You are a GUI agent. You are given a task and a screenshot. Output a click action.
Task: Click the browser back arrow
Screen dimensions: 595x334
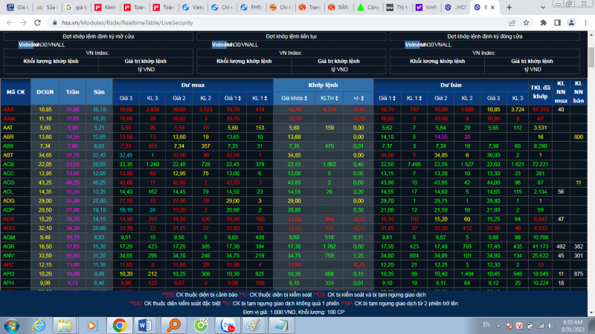coord(9,22)
